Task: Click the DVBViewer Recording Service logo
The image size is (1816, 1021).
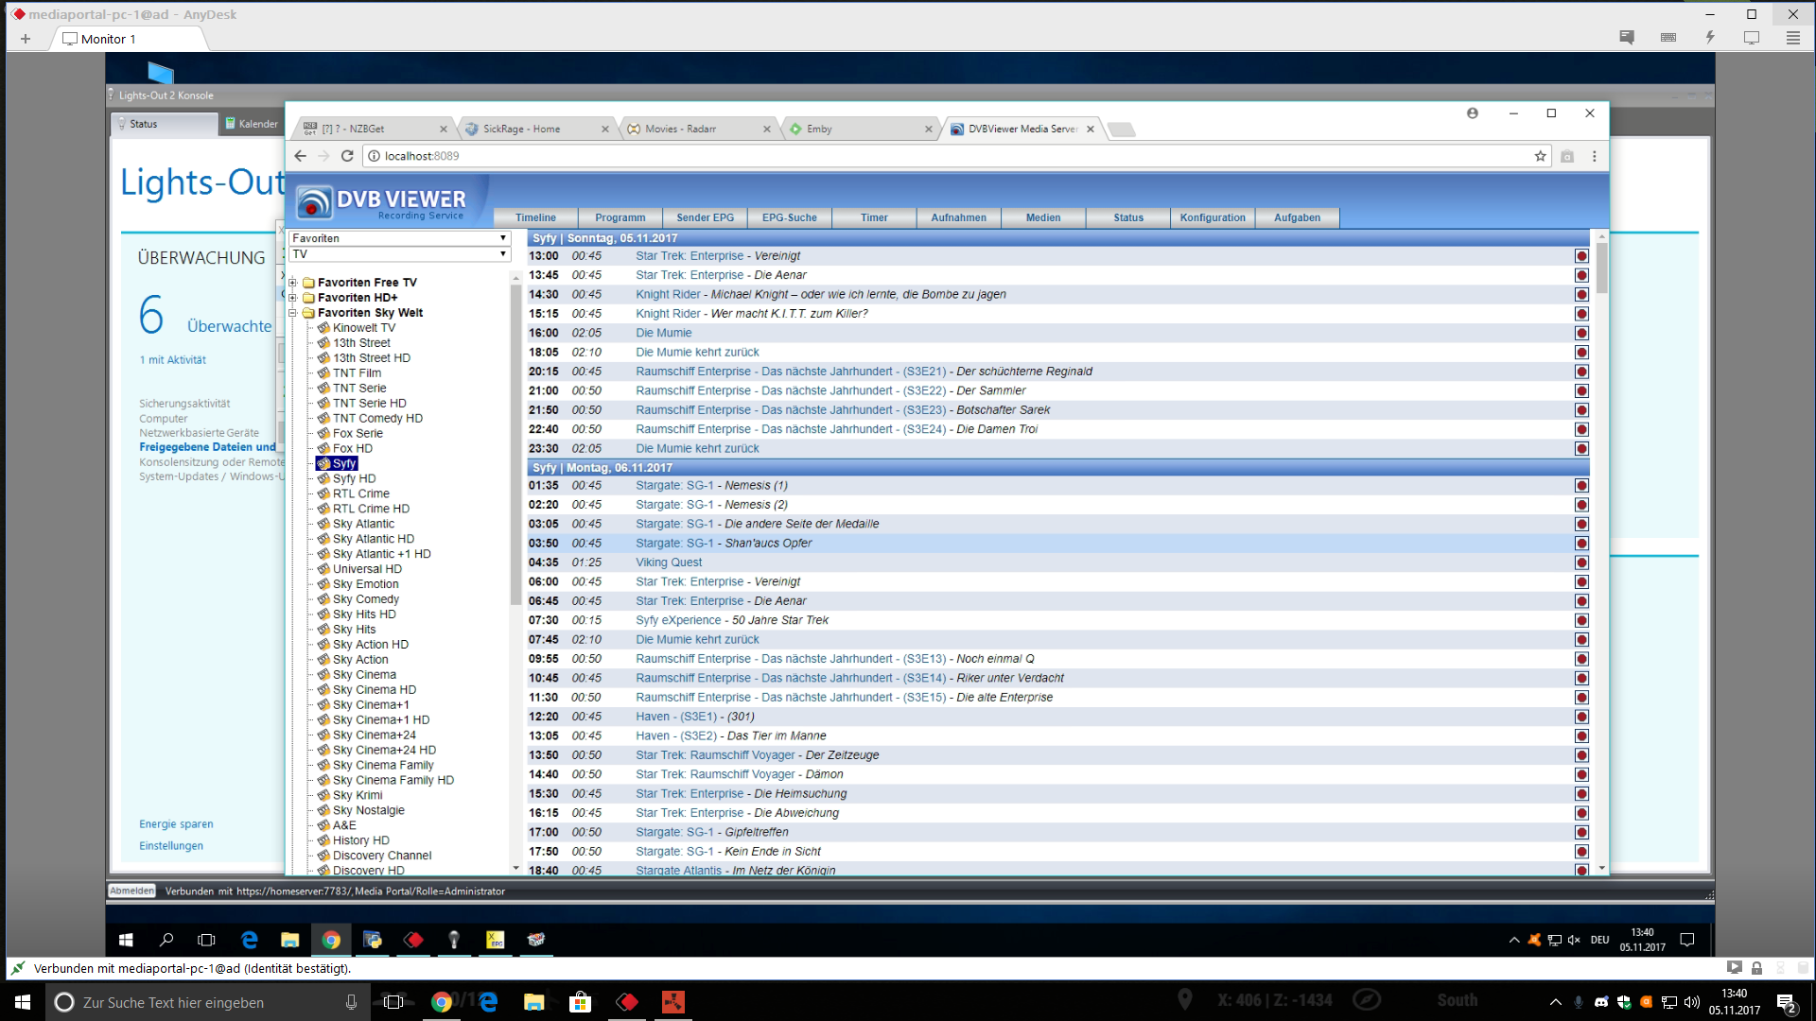Action: pos(381,201)
